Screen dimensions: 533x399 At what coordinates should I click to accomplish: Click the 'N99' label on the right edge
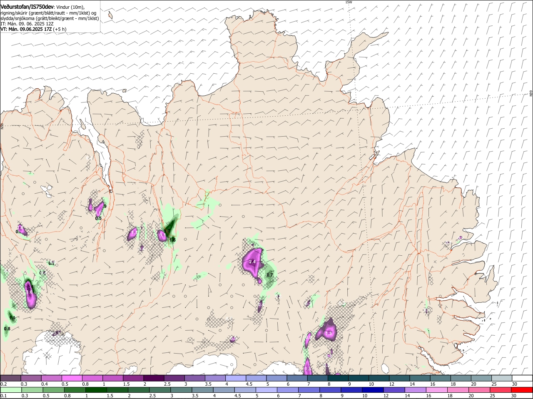(x=531, y=94)
